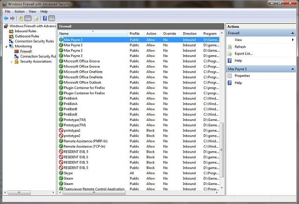Select the Skype rule row
Screen dimensions: 299x204
(x=139, y=173)
